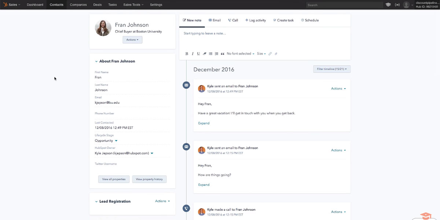This screenshot has width=440, height=220.
Task: Go to the Tasks menu
Action: [x=113, y=5]
